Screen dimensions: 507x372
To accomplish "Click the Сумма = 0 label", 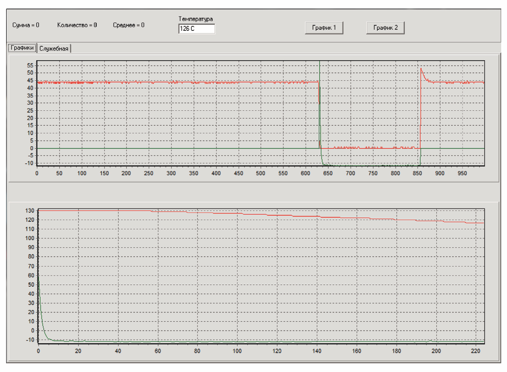I will click(x=26, y=25).
